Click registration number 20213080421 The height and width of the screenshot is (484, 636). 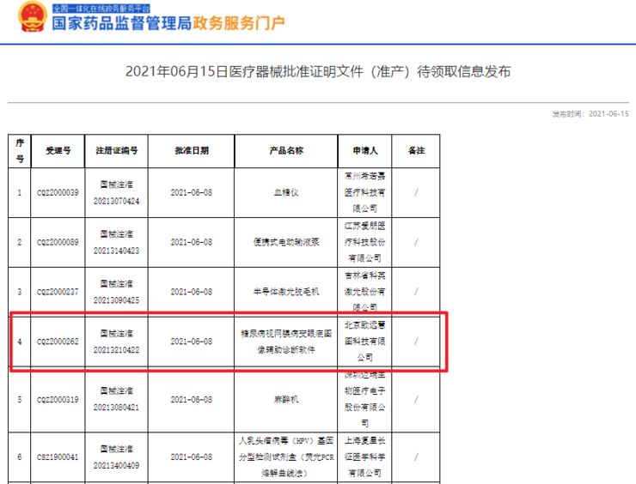116,408
